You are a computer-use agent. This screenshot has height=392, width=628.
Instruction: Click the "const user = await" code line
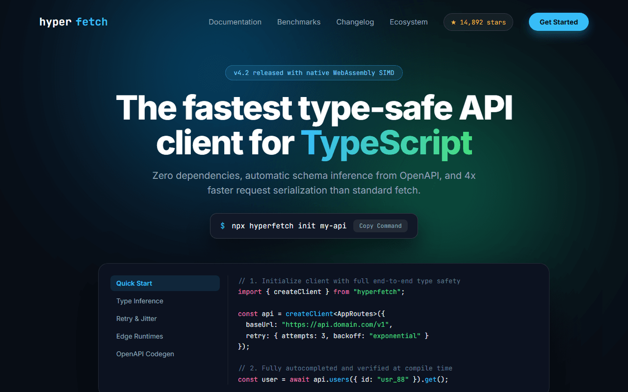343,380
